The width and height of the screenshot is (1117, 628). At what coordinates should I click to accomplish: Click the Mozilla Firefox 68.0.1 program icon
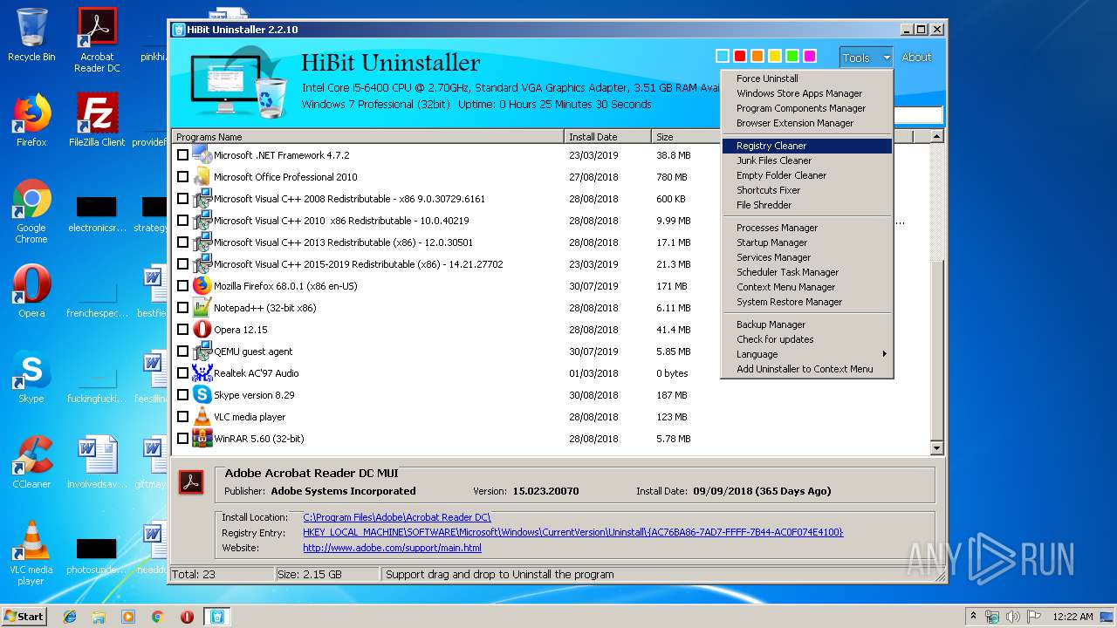coord(202,285)
